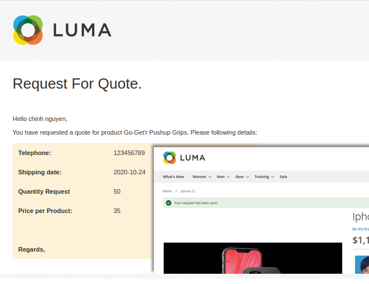The height and width of the screenshot is (284, 369).
Task: Go to the Sale menu item
Action: 283,177
